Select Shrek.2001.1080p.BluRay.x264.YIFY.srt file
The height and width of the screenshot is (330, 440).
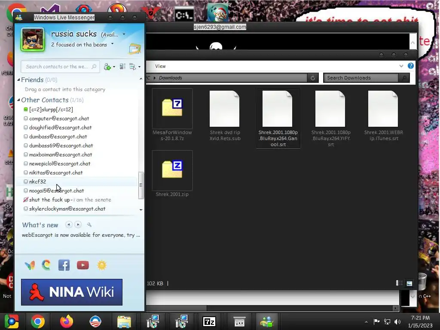pyautogui.click(x=331, y=118)
